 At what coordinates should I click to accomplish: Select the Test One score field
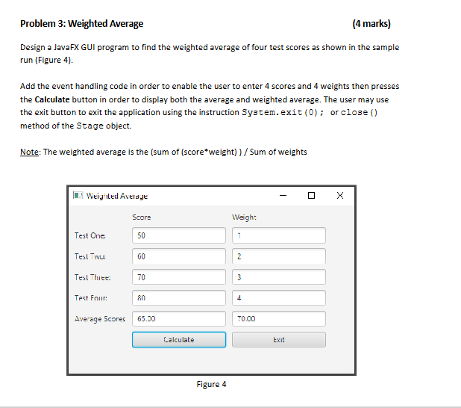(x=179, y=235)
